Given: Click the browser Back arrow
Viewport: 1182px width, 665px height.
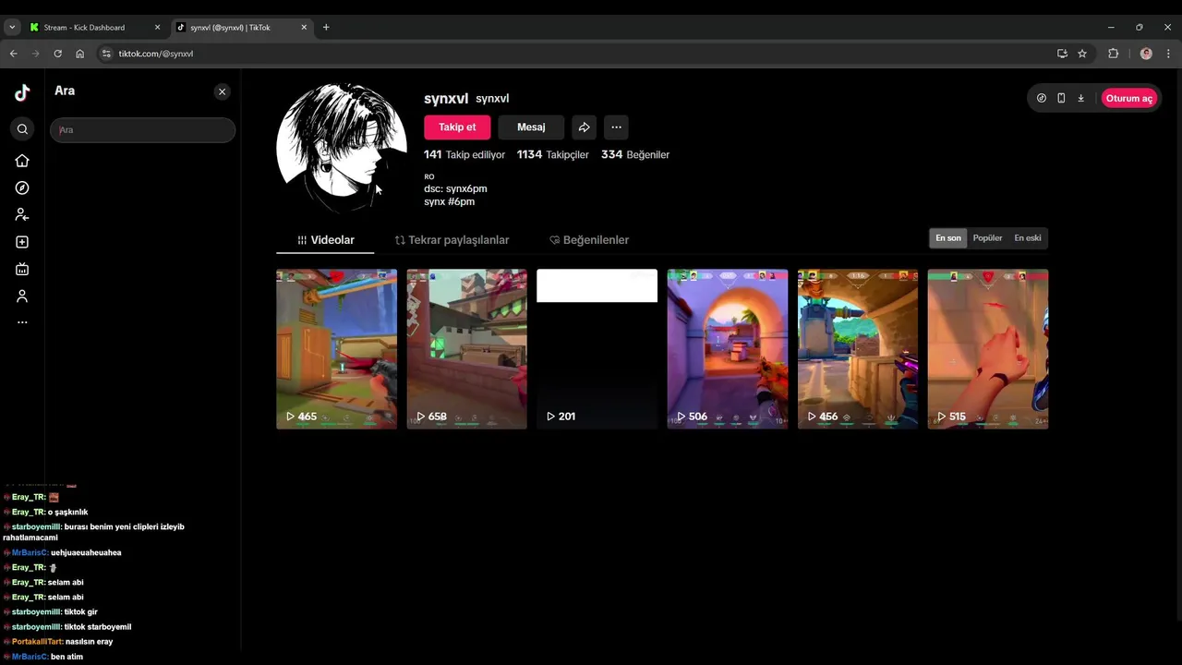Looking at the screenshot, I should coord(14,54).
